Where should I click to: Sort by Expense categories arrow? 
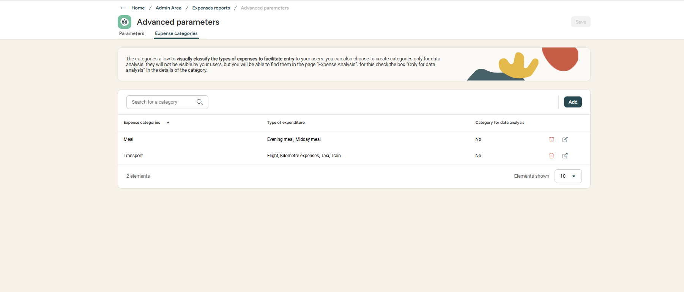[168, 123]
